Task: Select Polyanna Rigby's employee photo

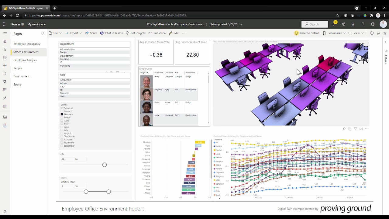Action: click(x=146, y=94)
